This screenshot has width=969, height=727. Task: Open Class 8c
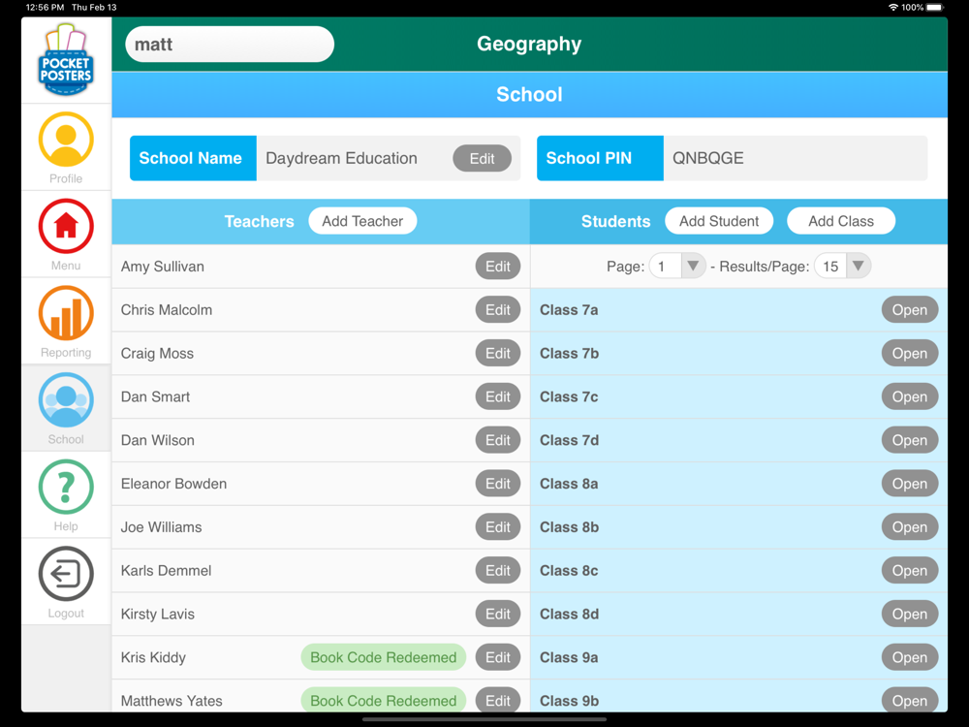910,571
